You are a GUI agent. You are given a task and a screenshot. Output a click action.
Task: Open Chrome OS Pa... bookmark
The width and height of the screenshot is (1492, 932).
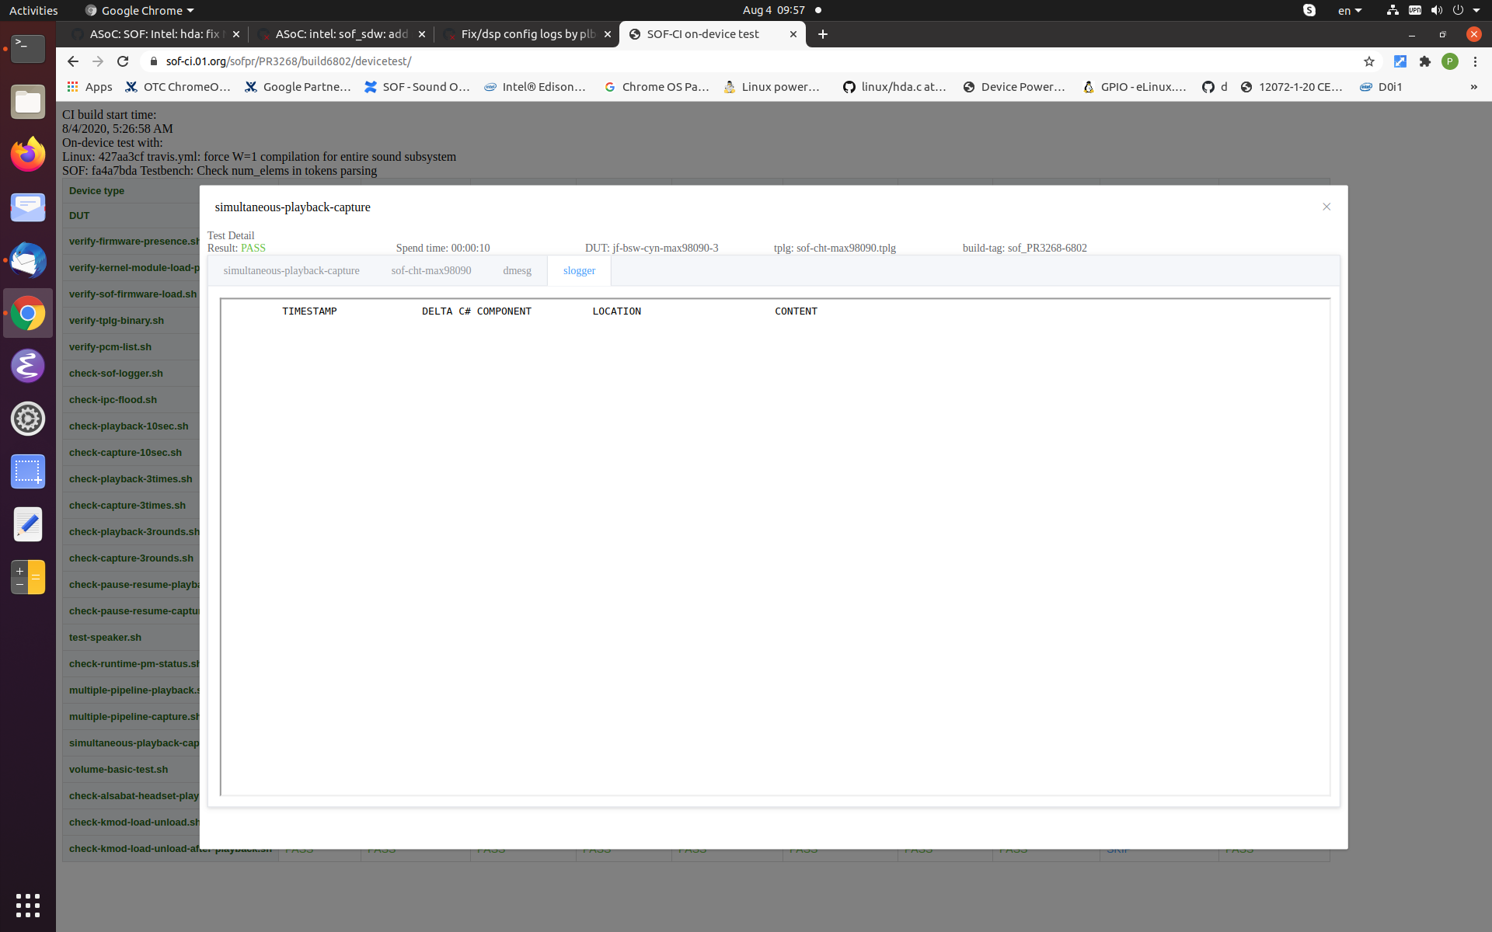point(657,87)
